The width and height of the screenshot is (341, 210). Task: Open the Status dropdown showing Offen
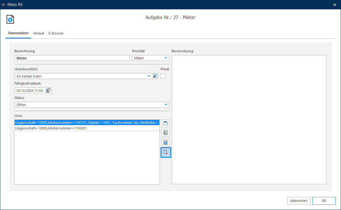[92, 105]
